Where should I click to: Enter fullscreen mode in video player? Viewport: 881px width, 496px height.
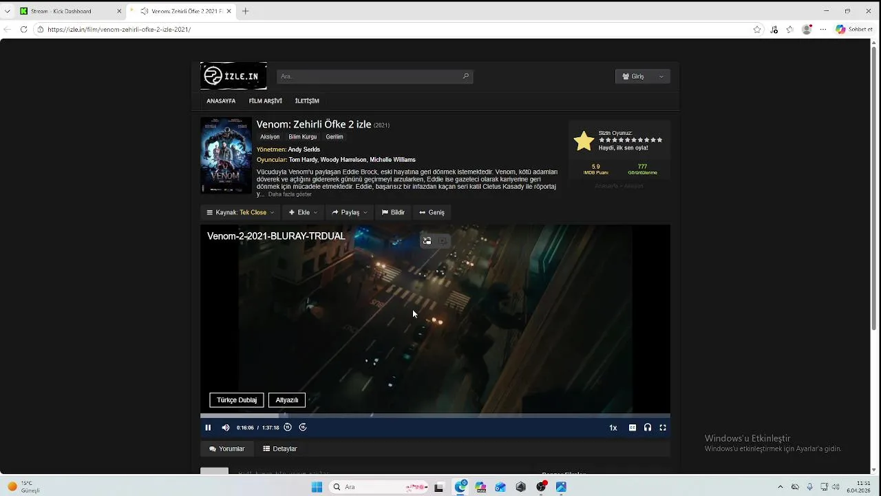(x=663, y=428)
